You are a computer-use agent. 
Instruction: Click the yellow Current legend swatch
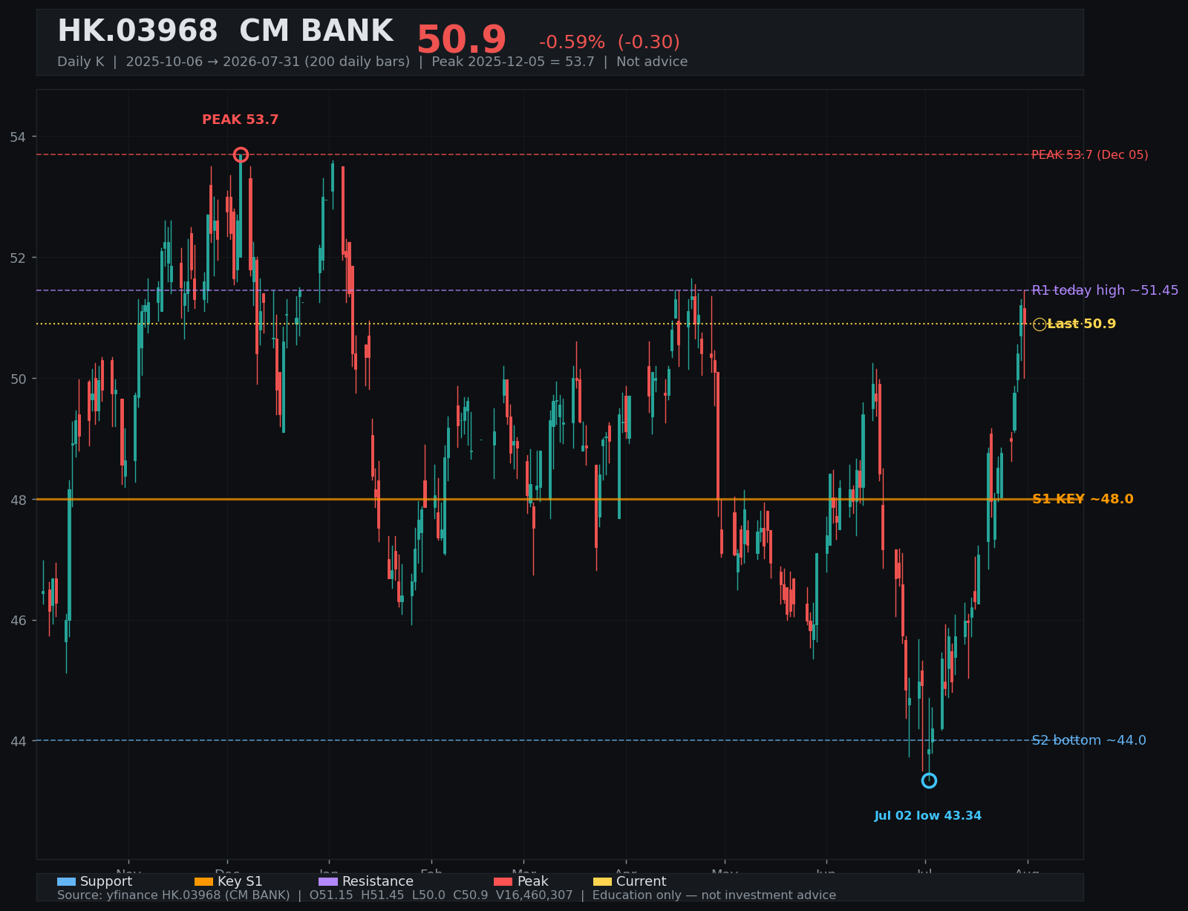point(603,881)
